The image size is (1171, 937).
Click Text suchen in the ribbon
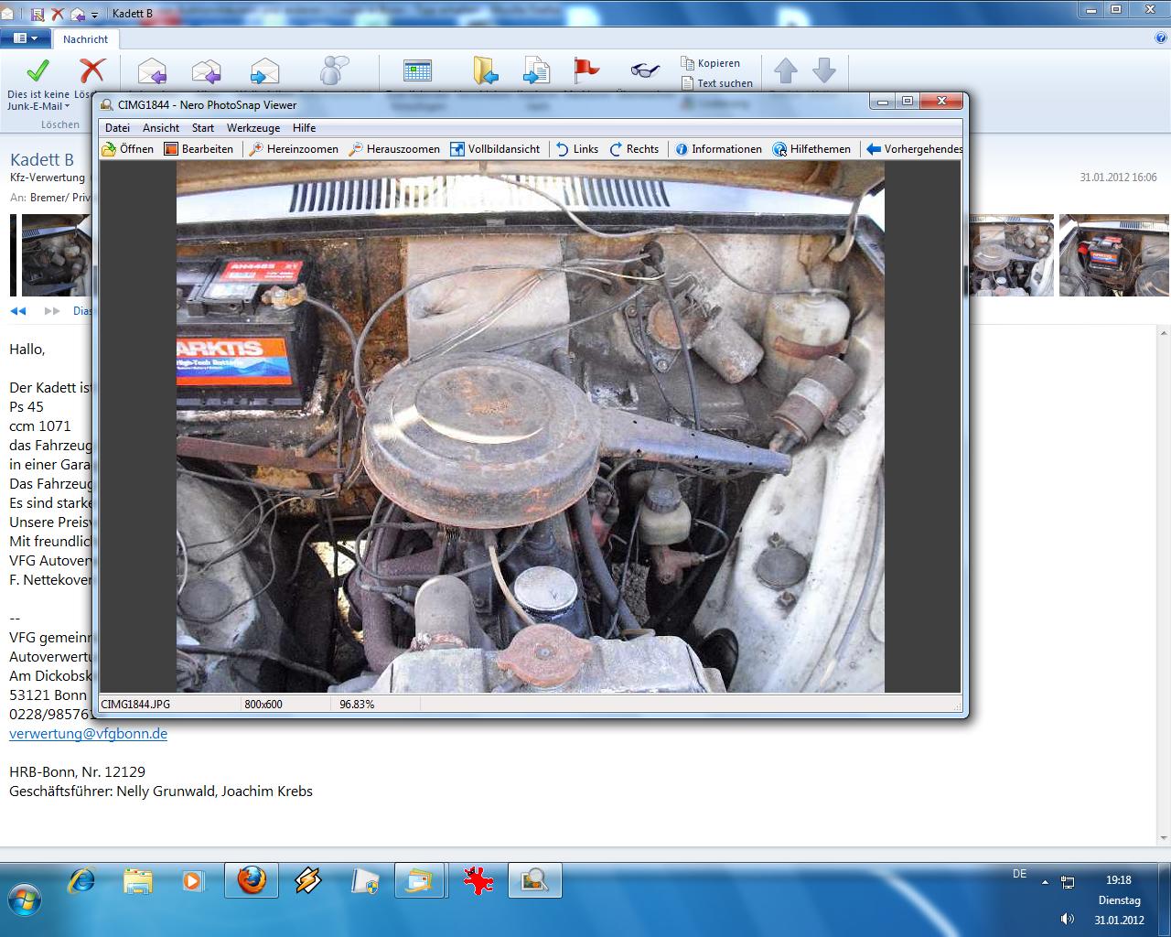pyautogui.click(x=717, y=83)
